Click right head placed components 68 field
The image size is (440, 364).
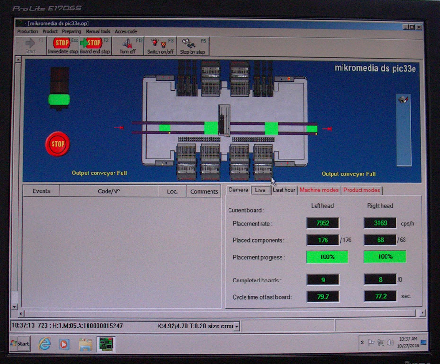click(380, 240)
